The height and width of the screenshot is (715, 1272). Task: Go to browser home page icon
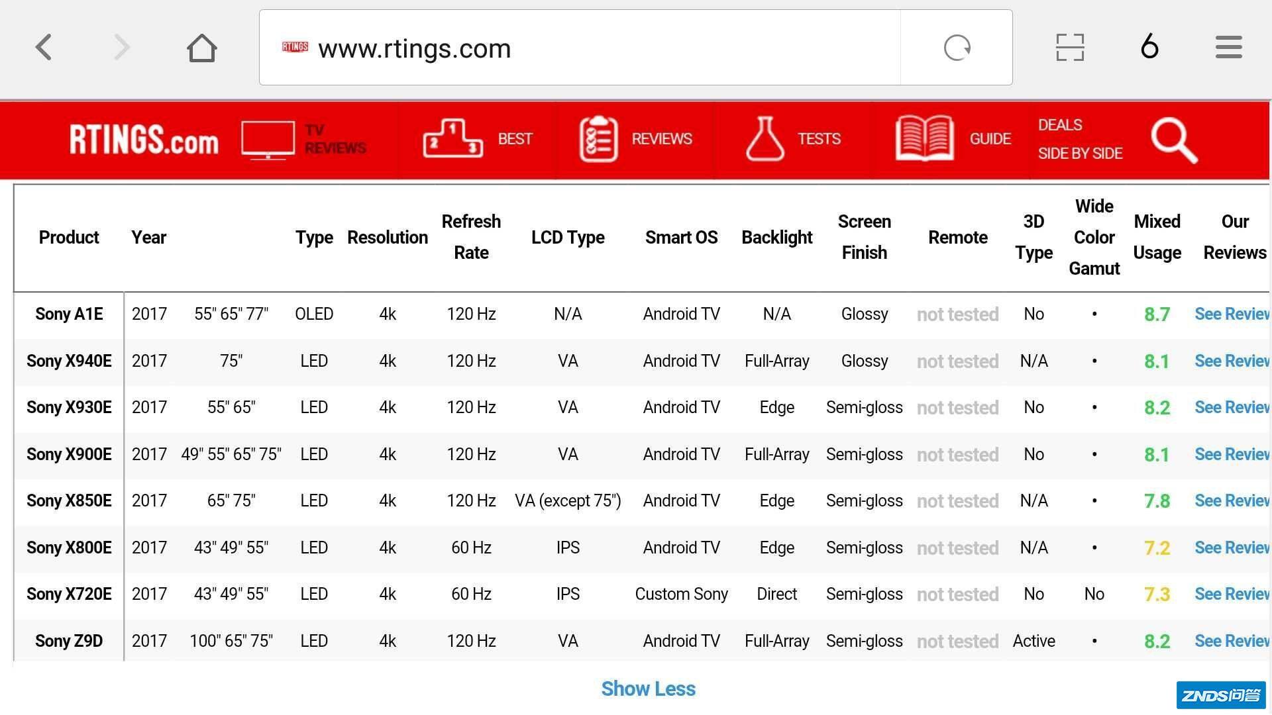point(202,48)
